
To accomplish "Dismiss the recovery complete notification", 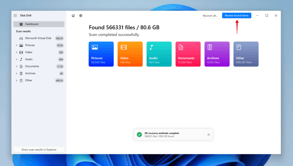I will point(209,134).
